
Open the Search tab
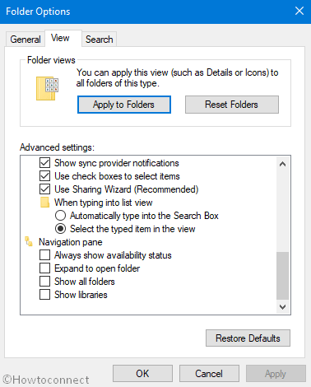100,40
